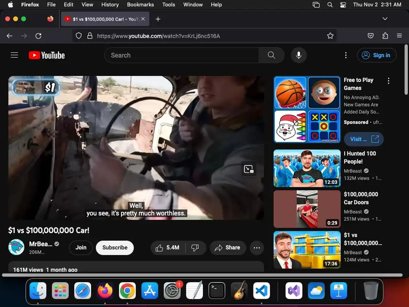Click the Join button

click(81, 247)
